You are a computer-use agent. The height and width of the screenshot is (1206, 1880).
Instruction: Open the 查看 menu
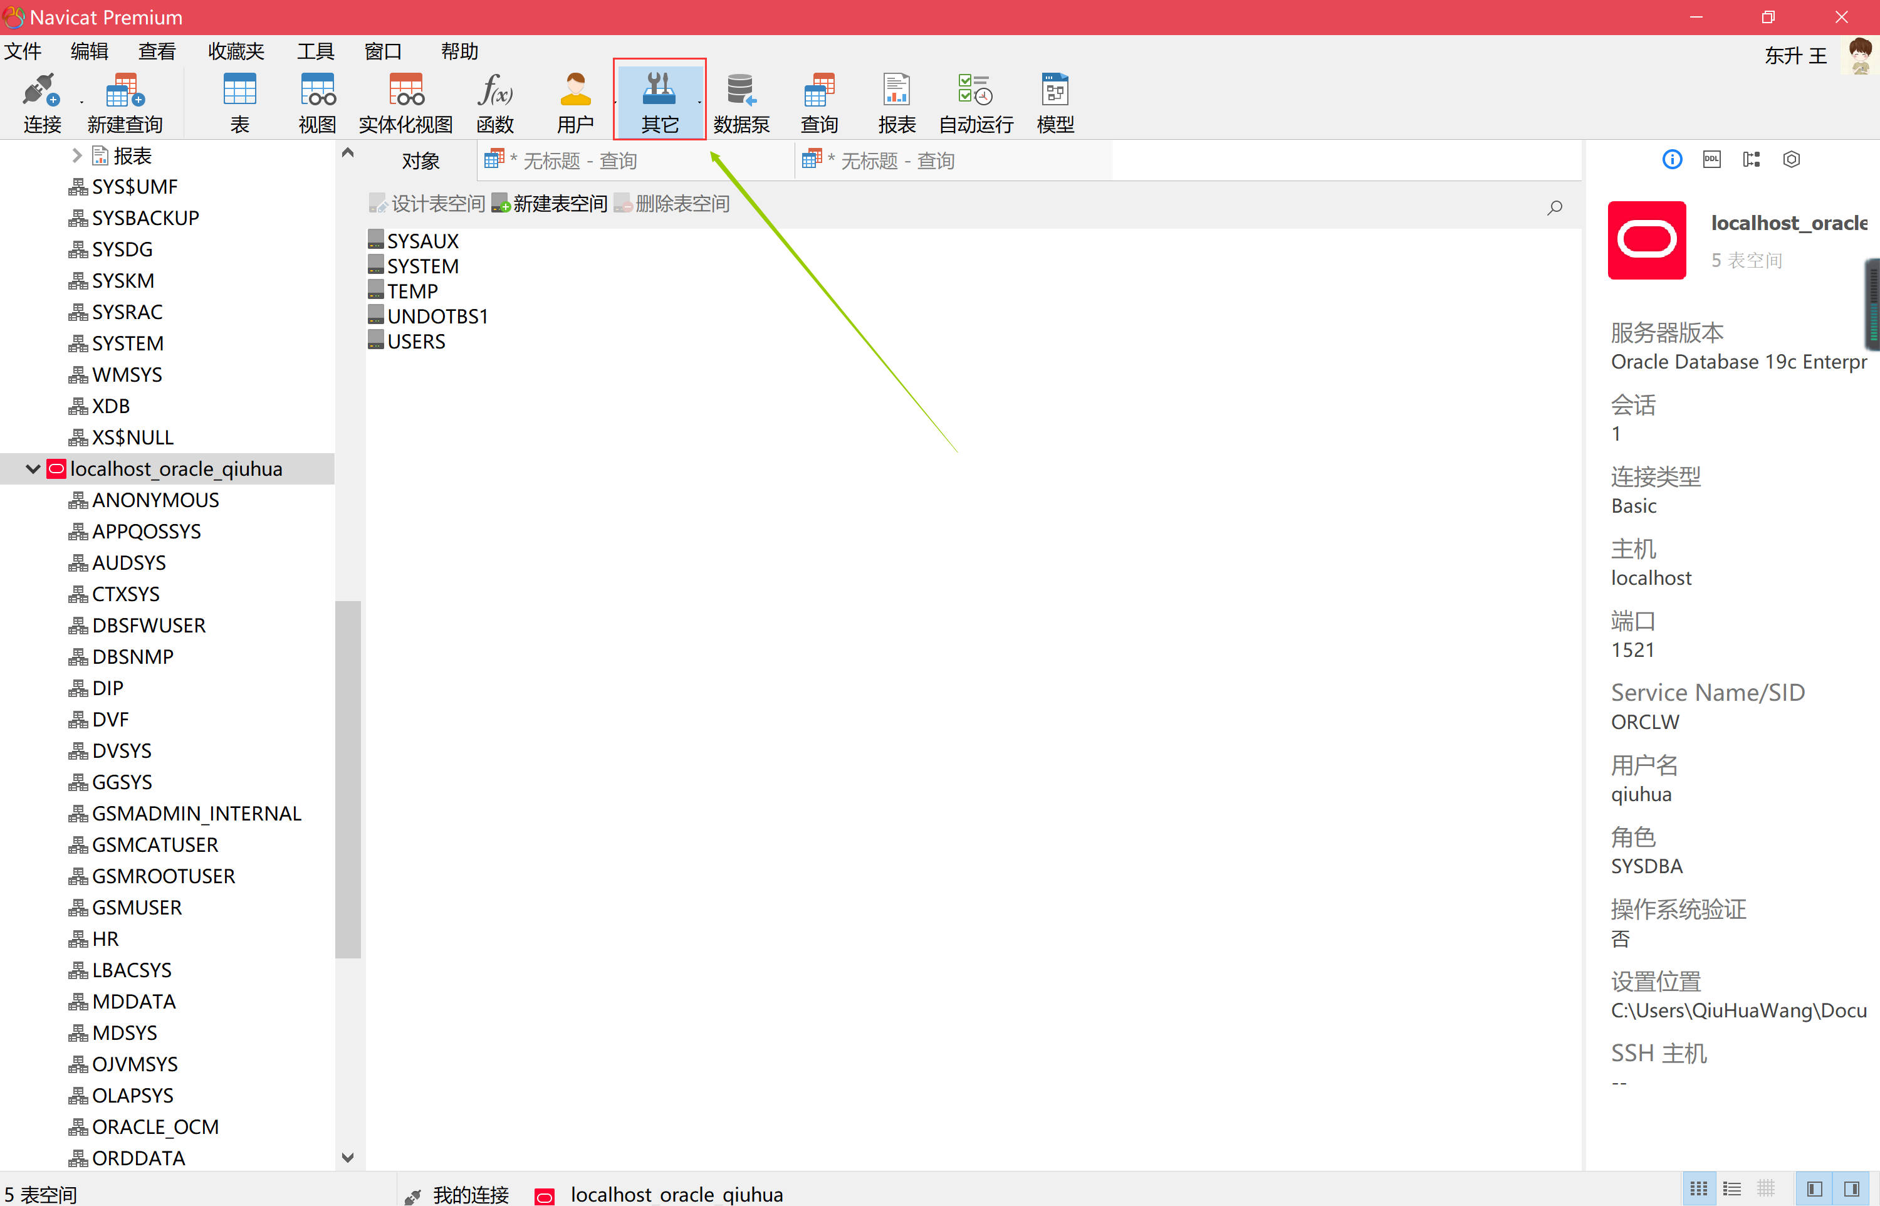click(157, 51)
